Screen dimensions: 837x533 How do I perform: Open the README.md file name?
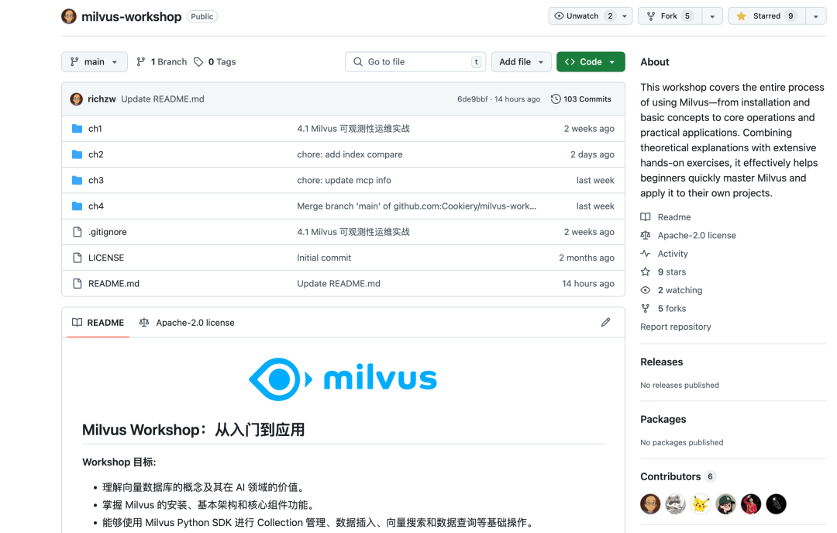click(114, 283)
